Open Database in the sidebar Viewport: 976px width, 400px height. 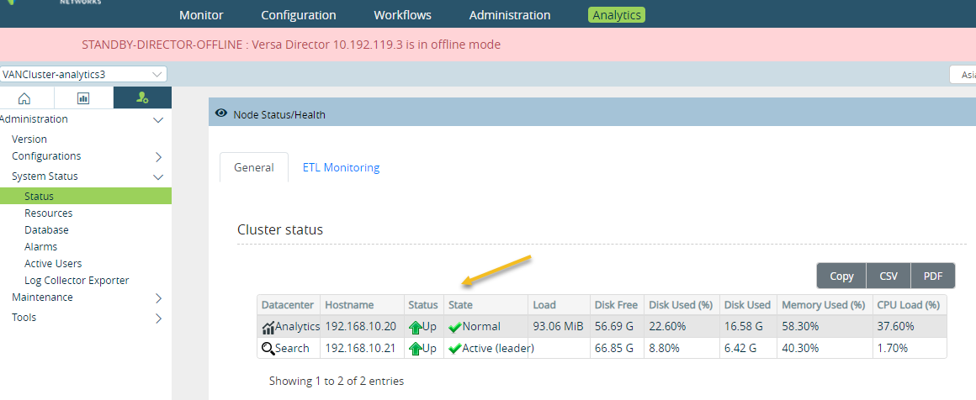[x=46, y=229]
